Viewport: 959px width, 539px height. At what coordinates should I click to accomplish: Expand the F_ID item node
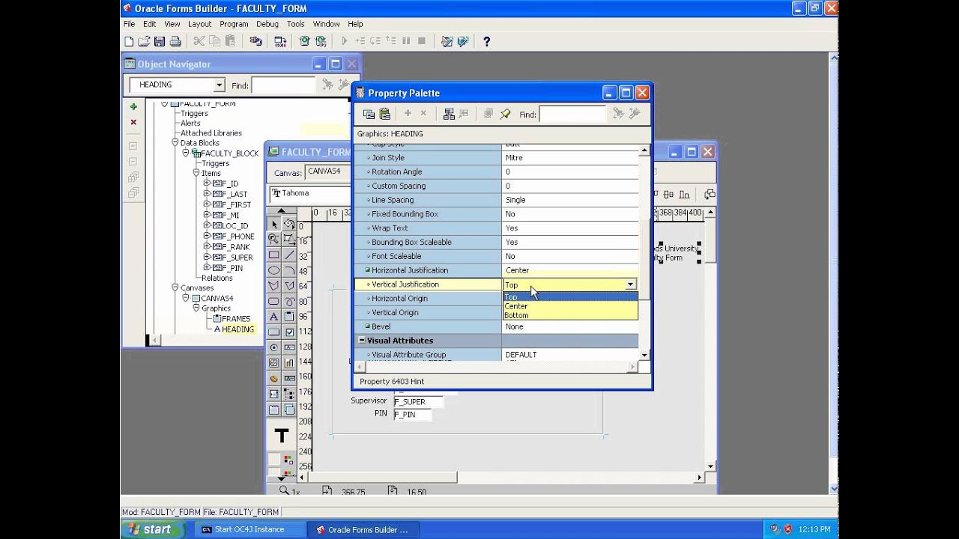pos(207,183)
